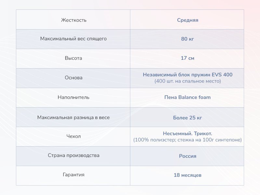Click the 'Жесткость' row label
Screen dimensions: 260x195
tap(73, 20)
